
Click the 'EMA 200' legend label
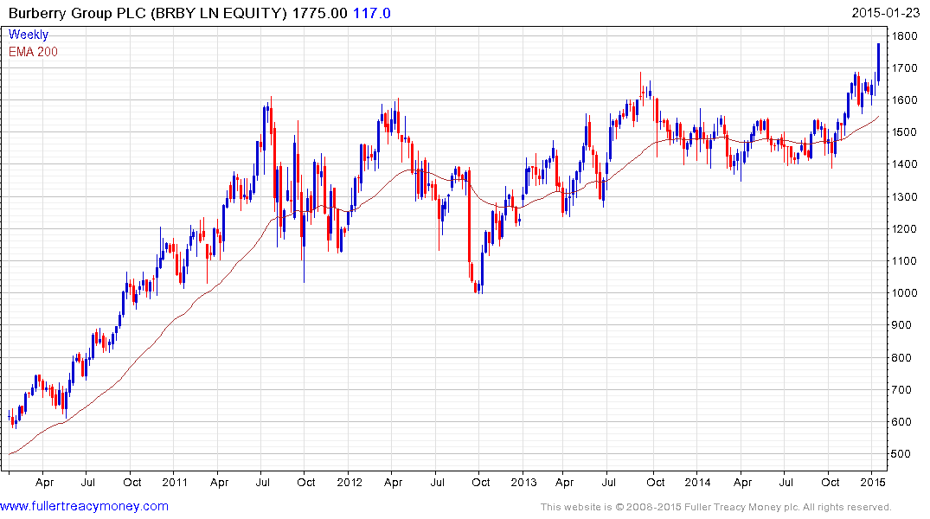pyautogui.click(x=33, y=52)
